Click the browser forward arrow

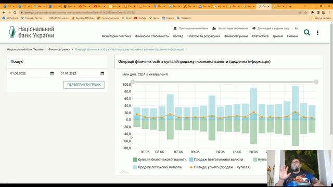(9, 12)
